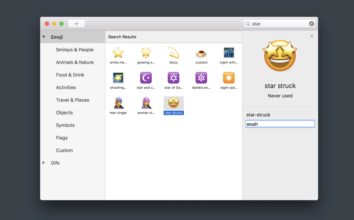Viewport: 354px width, 220px height.
Task: Minimize the window with yellow button
Action: [54, 24]
